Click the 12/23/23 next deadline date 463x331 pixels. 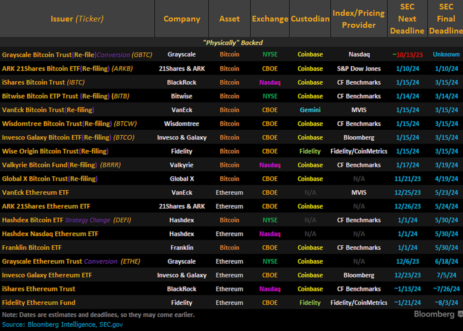(407, 275)
